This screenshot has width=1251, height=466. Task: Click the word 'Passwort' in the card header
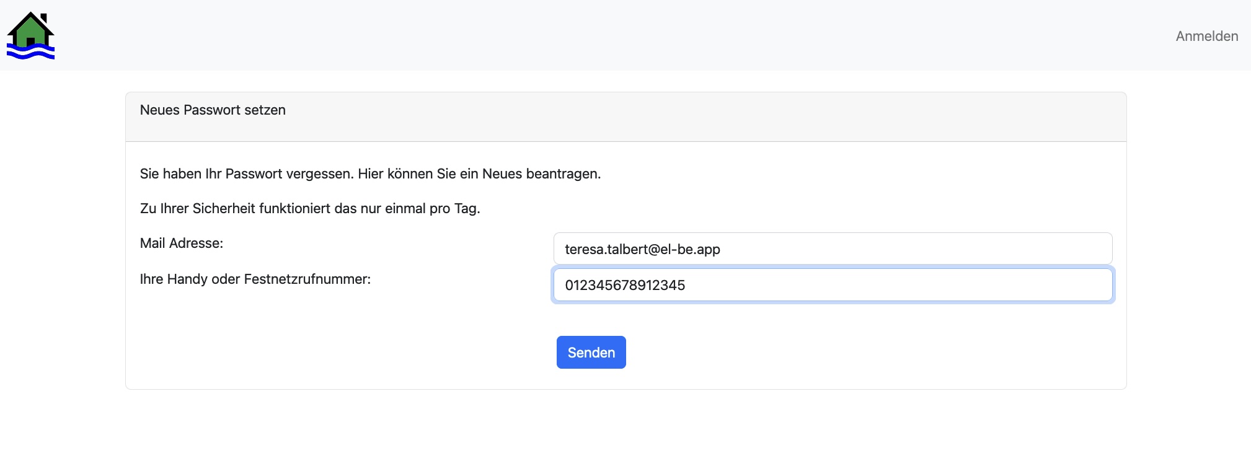[212, 110]
